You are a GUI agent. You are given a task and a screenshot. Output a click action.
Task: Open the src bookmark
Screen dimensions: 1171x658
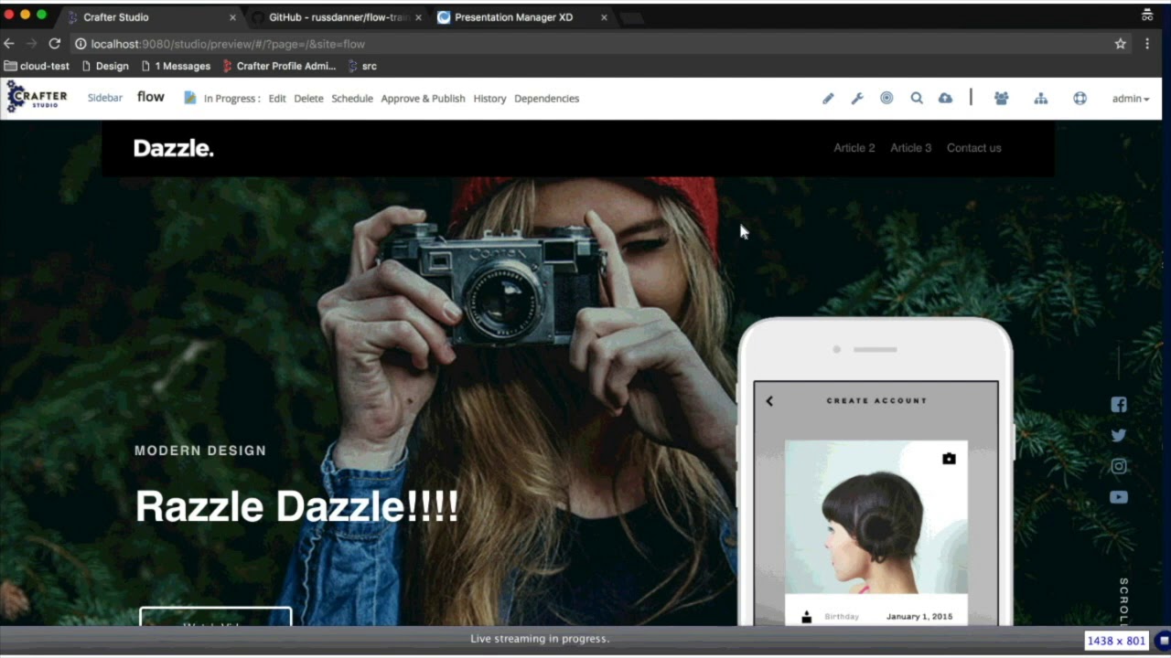(x=362, y=66)
